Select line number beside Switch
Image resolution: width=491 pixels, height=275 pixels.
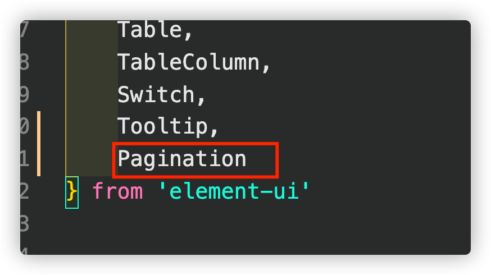pyautogui.click(x=24, y=94)
